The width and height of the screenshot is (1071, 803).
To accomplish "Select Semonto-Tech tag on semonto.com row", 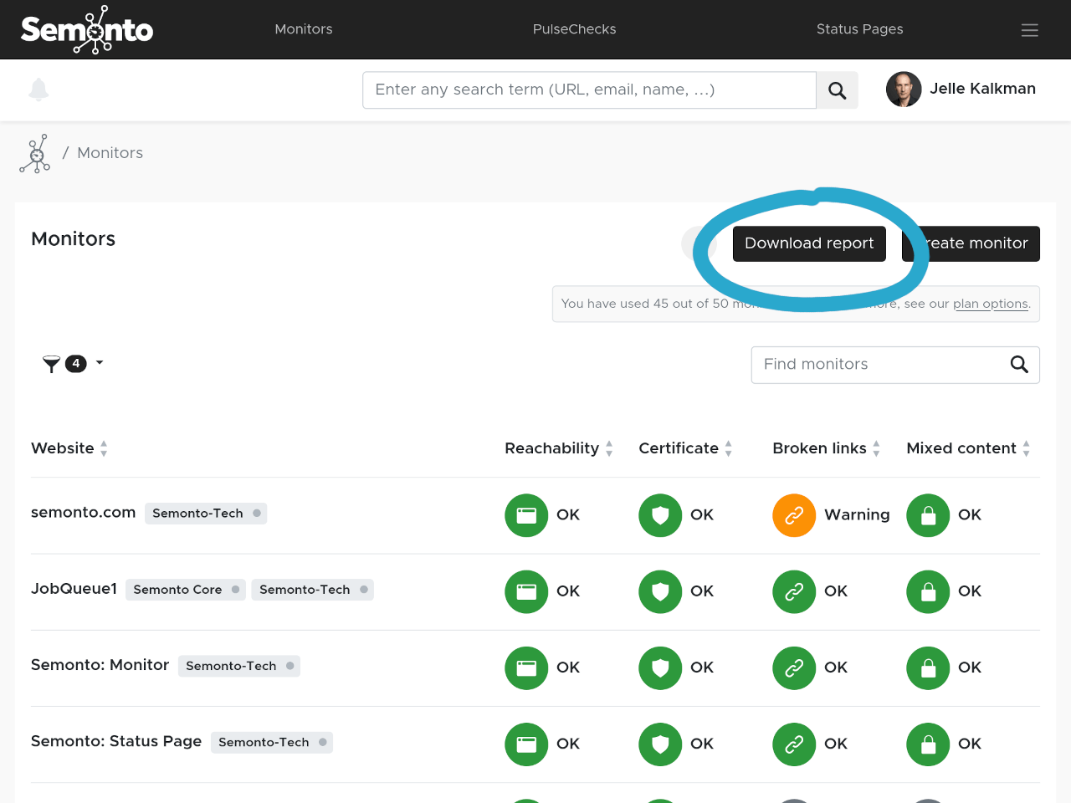I will (x=206, y=514).
